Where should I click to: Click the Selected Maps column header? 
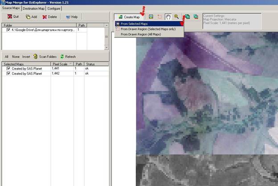click(26, 64)
